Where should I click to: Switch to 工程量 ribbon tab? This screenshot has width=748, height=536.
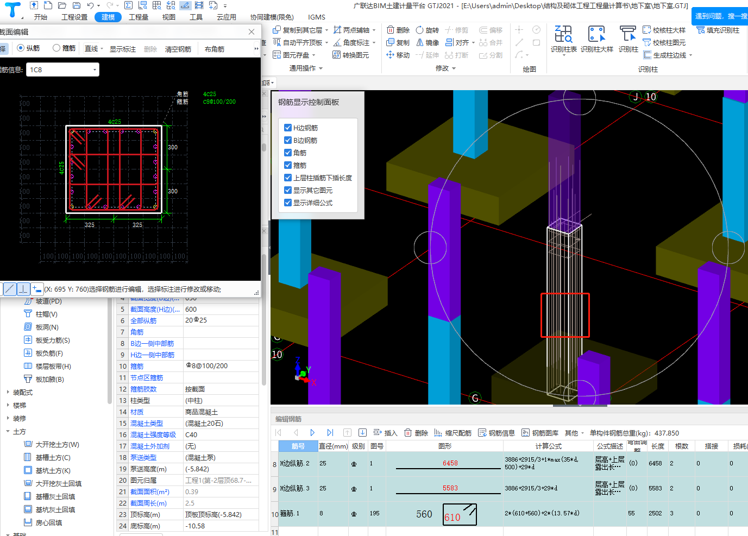coord(139,17)
